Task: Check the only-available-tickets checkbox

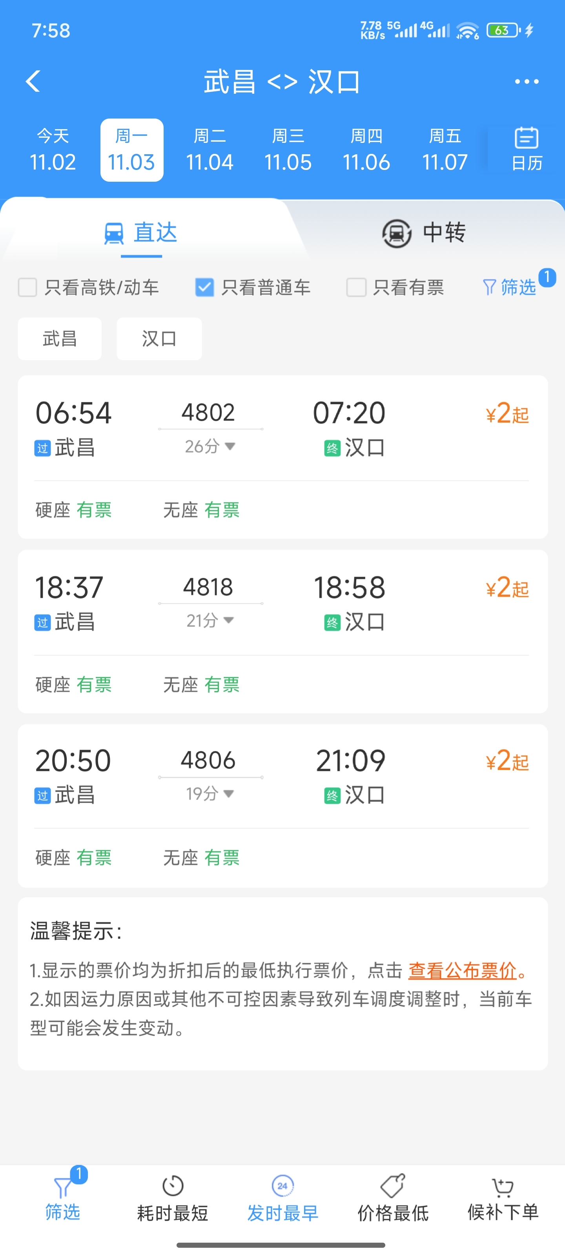Action: [x=356, y=287]
